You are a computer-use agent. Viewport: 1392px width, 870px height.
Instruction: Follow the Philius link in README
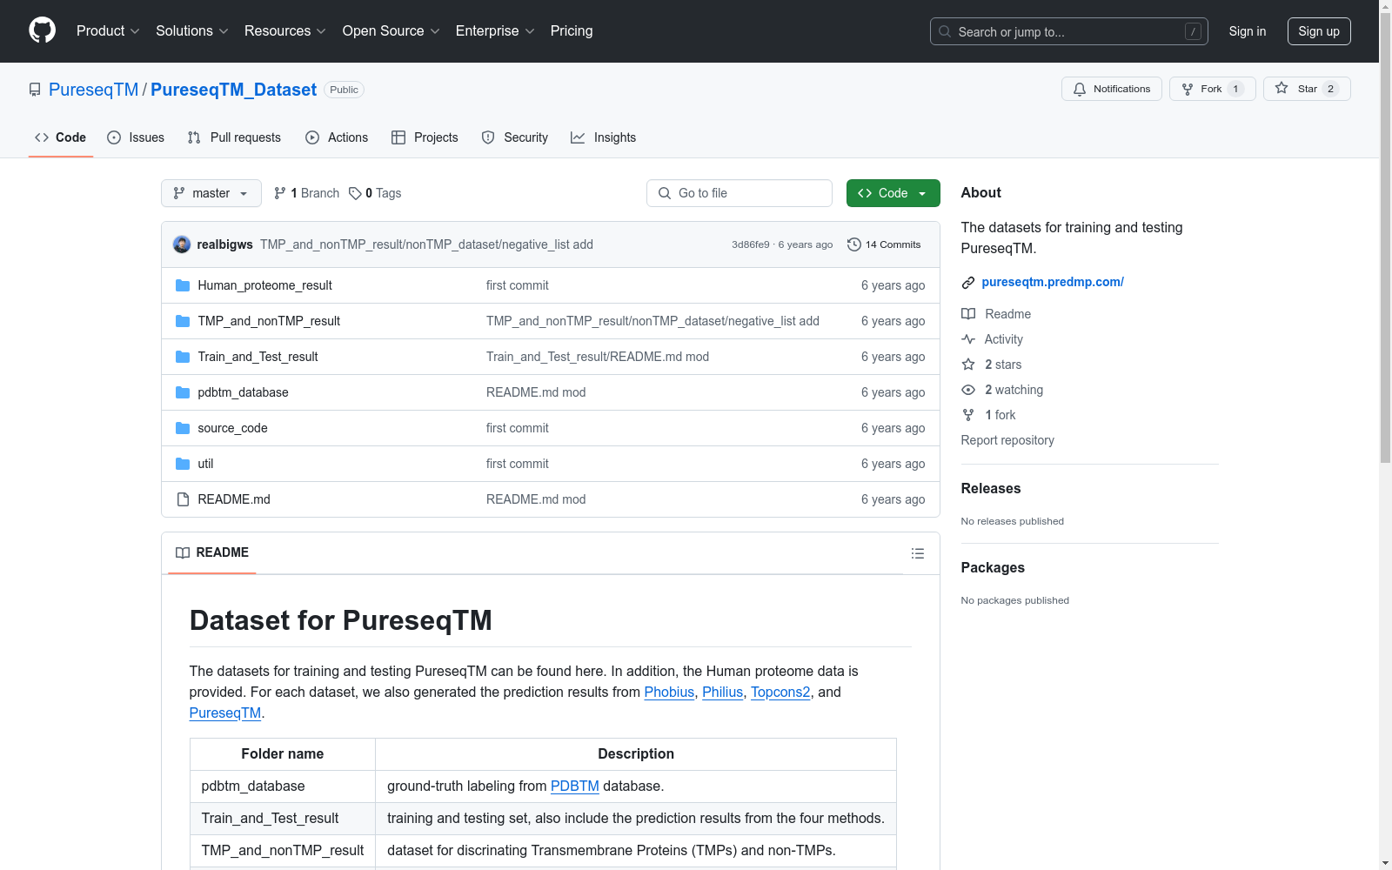(723, 693)
